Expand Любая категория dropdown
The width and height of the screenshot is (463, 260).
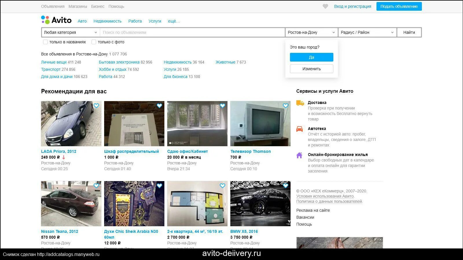[71, 32]
